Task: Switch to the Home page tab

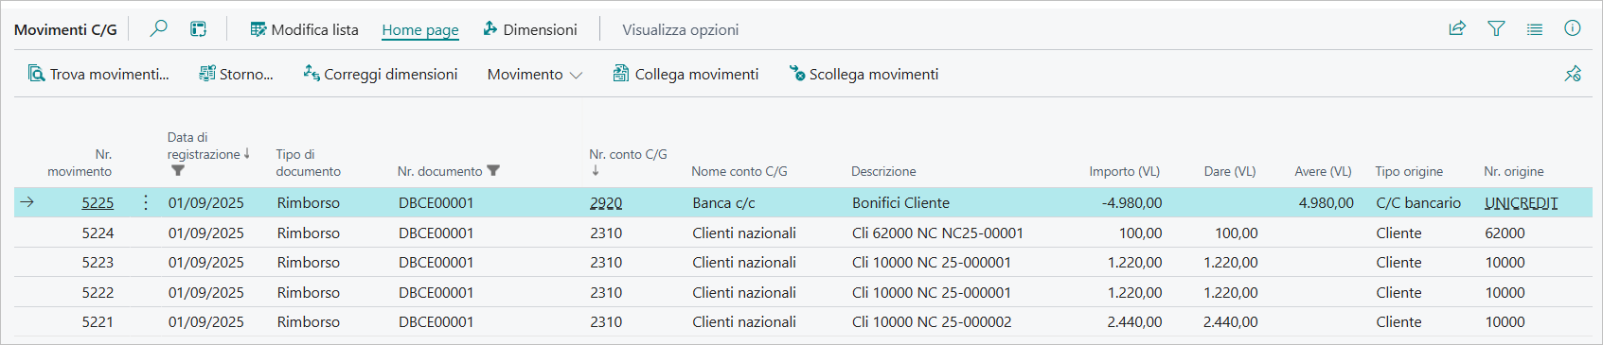Action: pos(419,29)
